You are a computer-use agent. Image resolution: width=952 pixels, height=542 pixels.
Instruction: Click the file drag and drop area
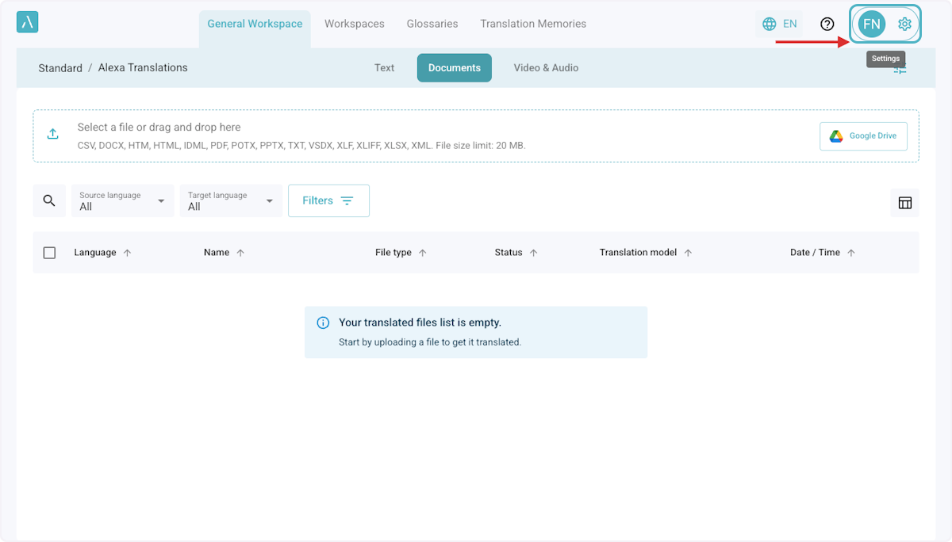coord(397,136)
